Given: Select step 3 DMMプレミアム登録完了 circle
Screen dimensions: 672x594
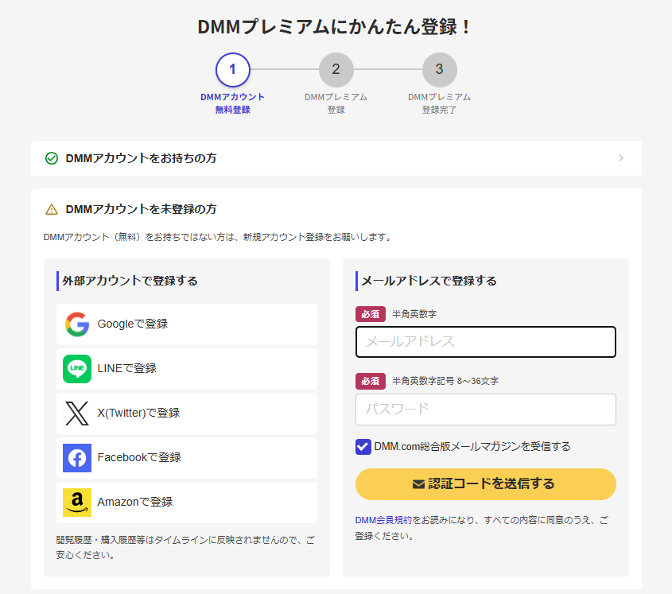Looking at the screenshot, I should tap(439, 70).
